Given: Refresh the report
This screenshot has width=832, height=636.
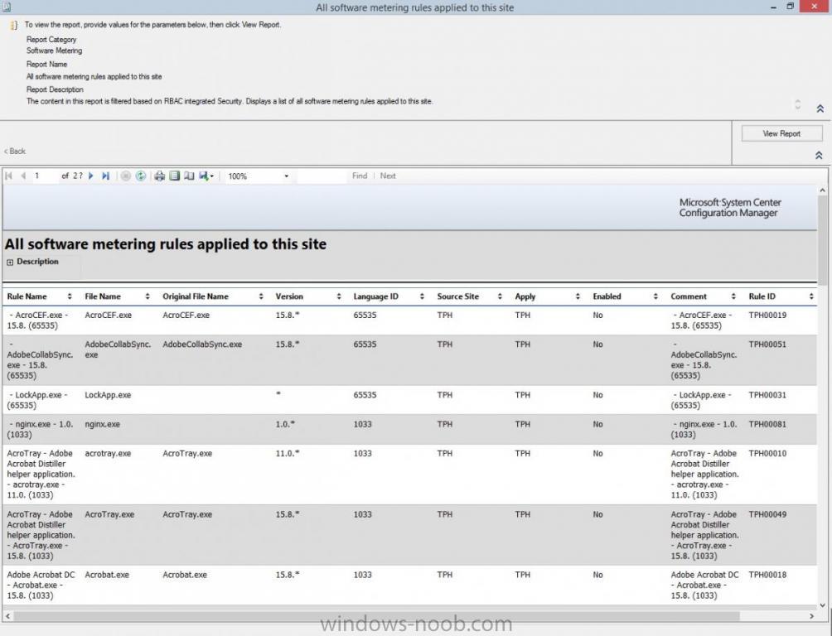Looking at the screenshot, I should 141,176.
